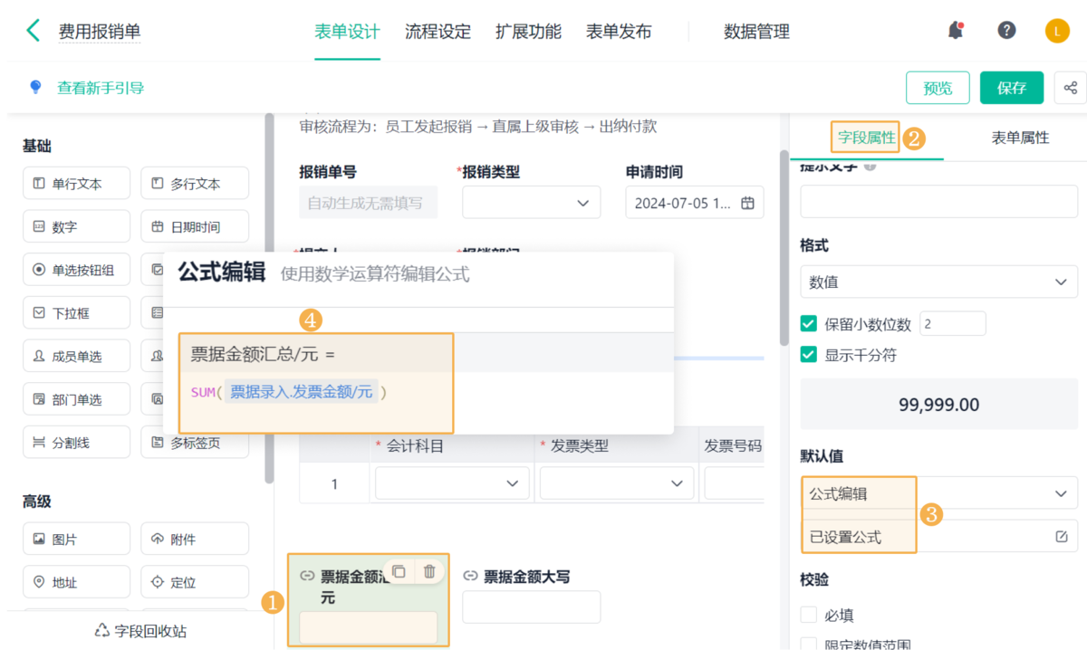Open the user avatar menu
This screenshot has width=1087, height=650.
coord(1057,31)
